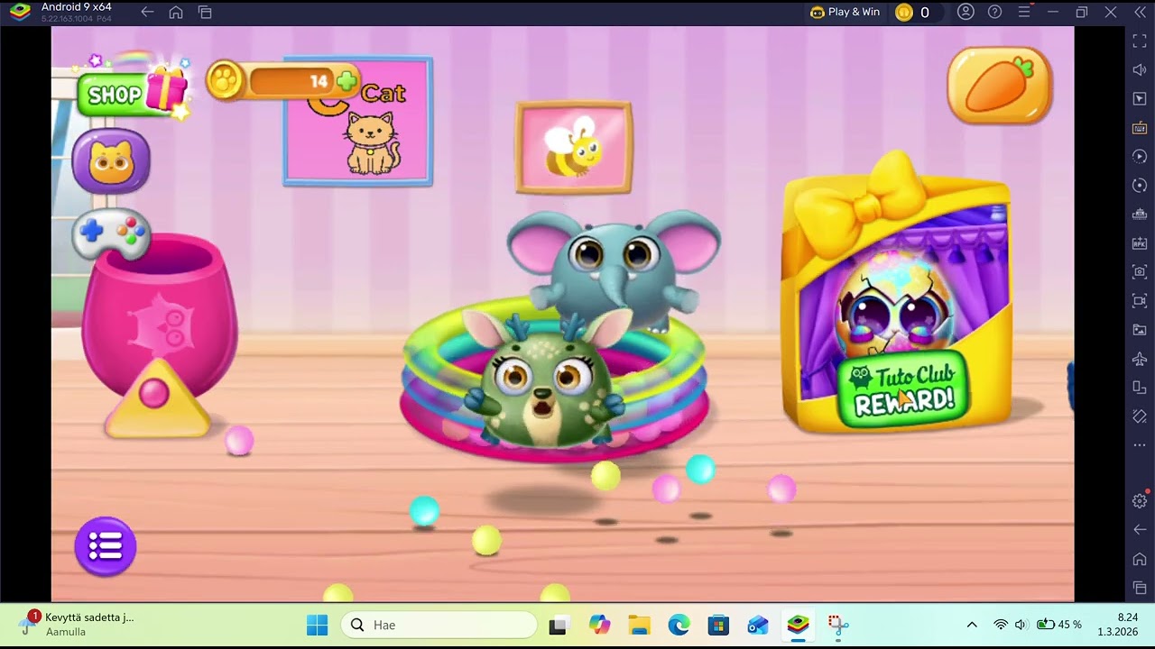
Task: Open BlueStacks help question mark icon
Action: pyautogui.click(x=994, y=12)
